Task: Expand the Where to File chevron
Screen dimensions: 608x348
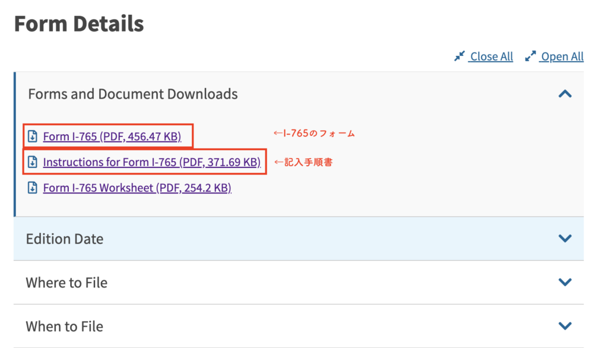Action: pos(565,282)
